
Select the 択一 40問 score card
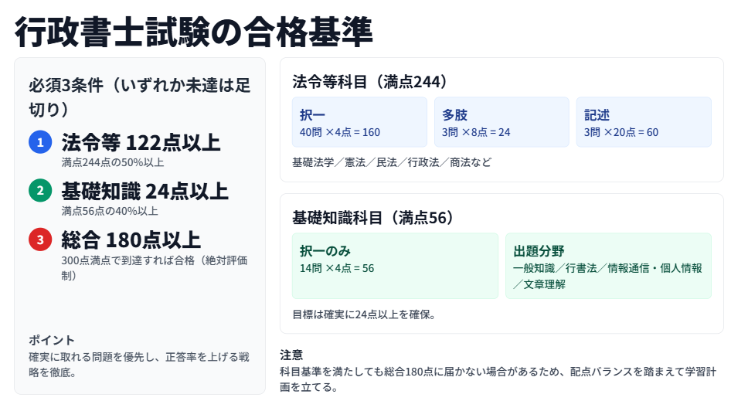coord(359,122)
